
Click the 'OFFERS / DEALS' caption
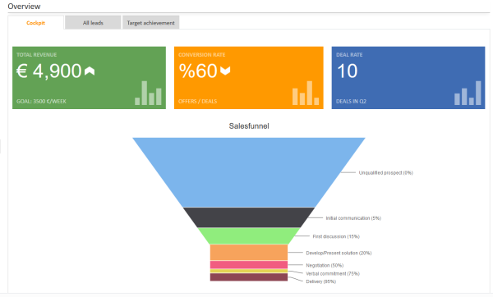tap(197, 102)
